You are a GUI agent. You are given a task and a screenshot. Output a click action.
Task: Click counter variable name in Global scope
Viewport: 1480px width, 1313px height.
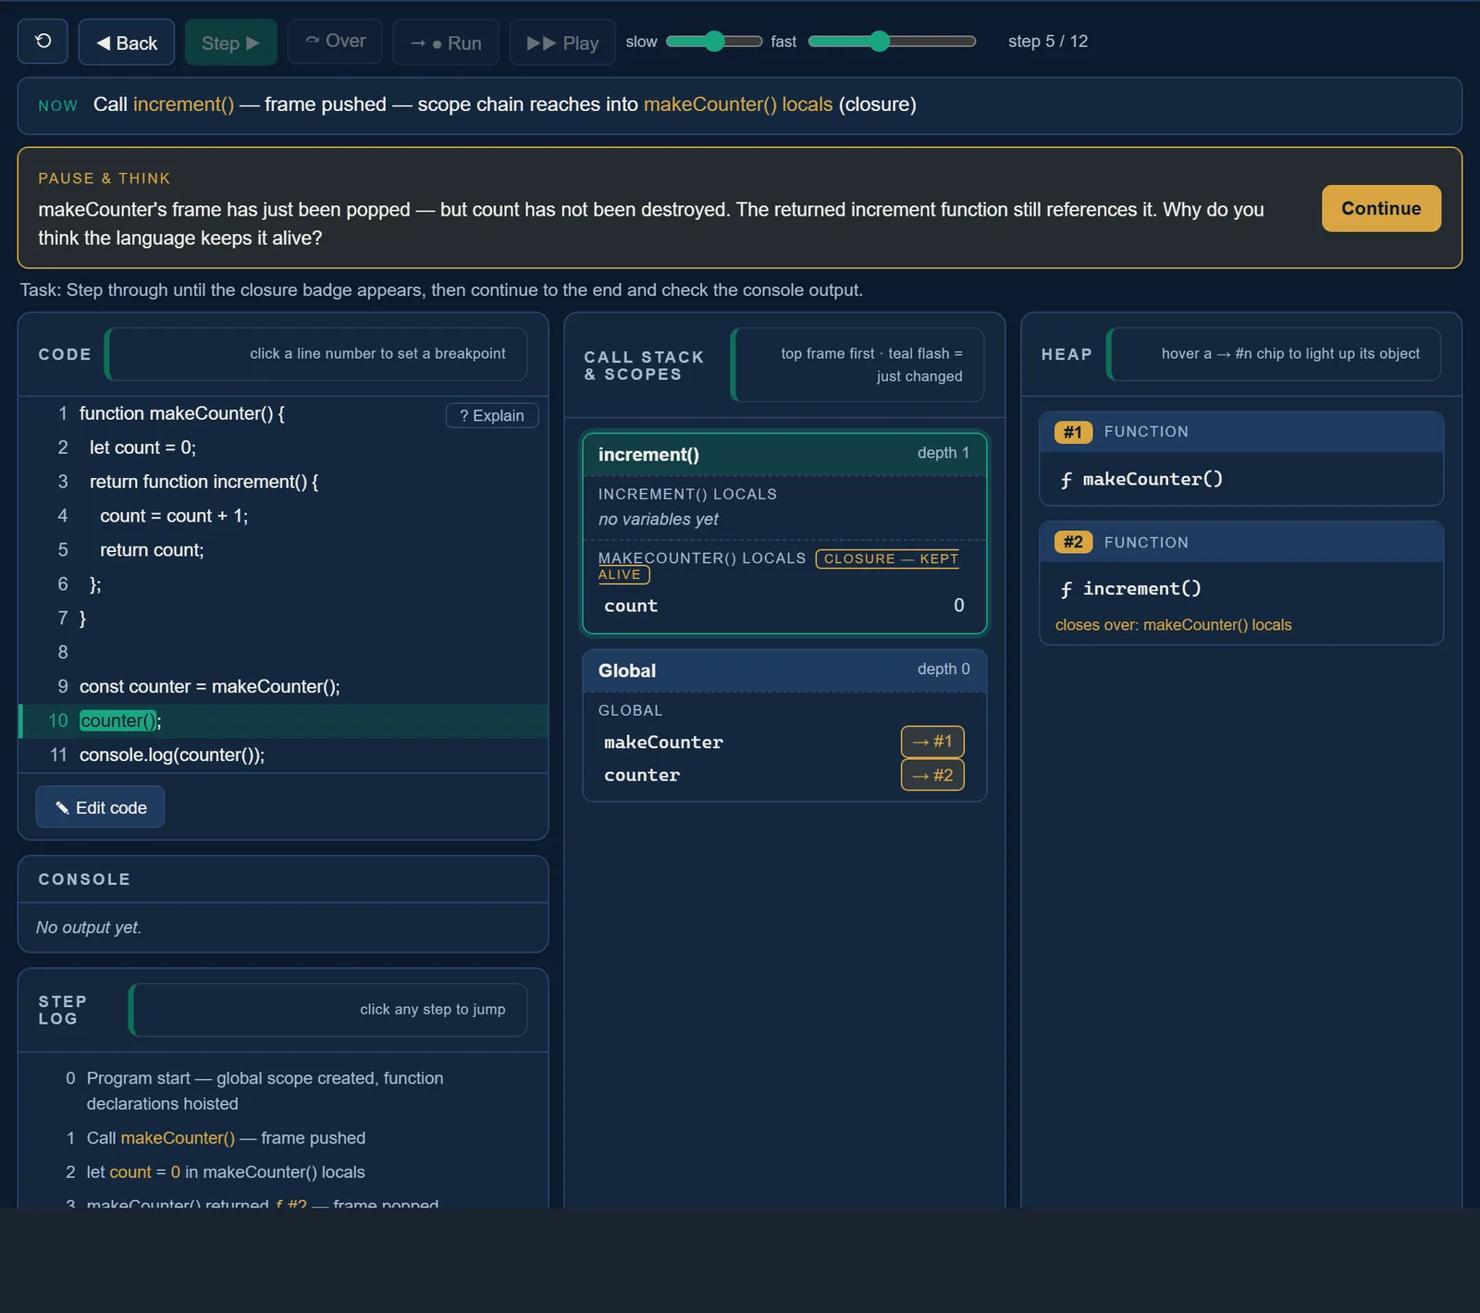[642, 776]
